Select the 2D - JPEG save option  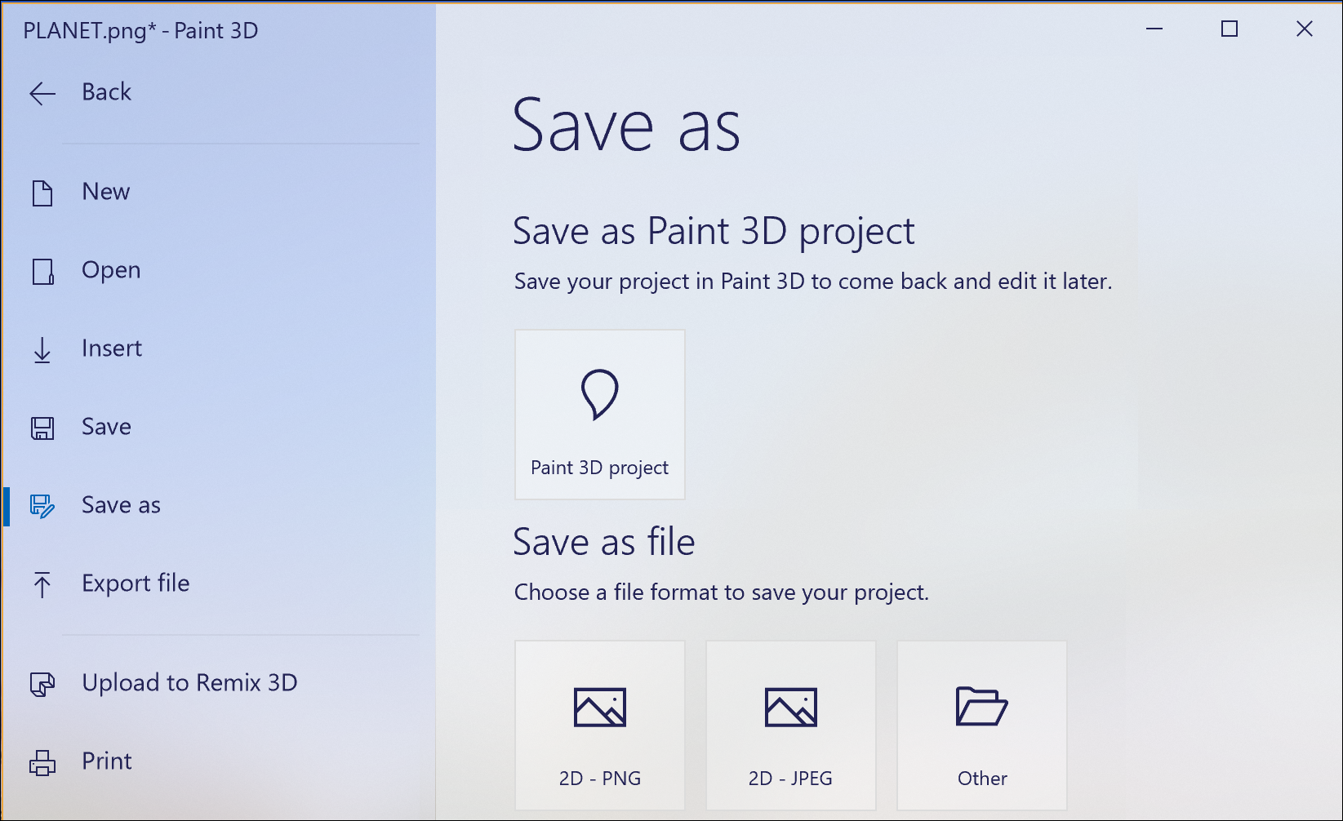790,726
